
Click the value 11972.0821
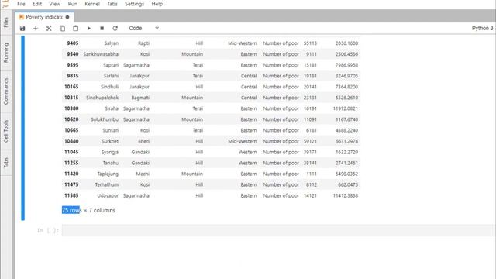tap(346, 108)
